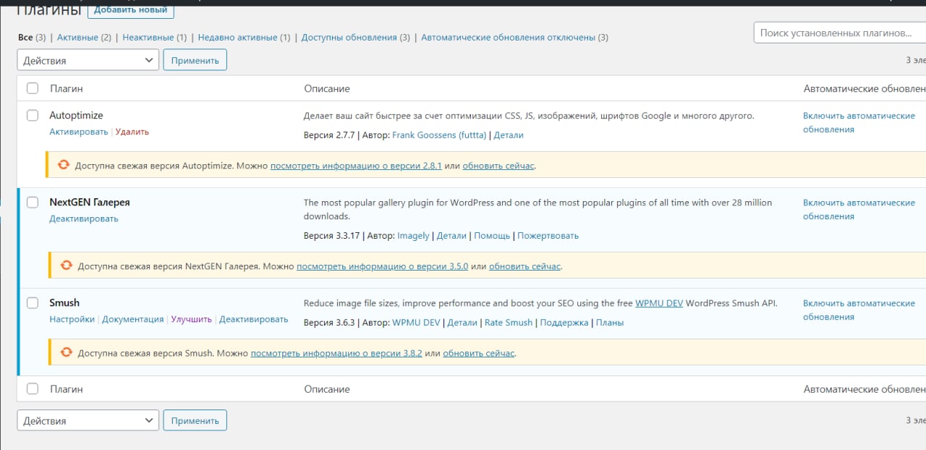
Task: Click the Autoptimize update refresh icon
Action: pyautogui.click(x=63, y=165)
